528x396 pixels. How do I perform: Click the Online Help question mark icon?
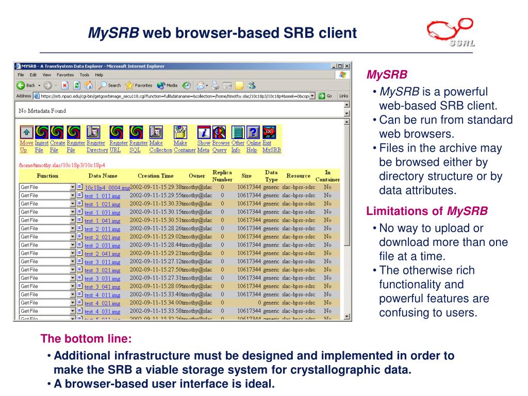tap(253, 133)
